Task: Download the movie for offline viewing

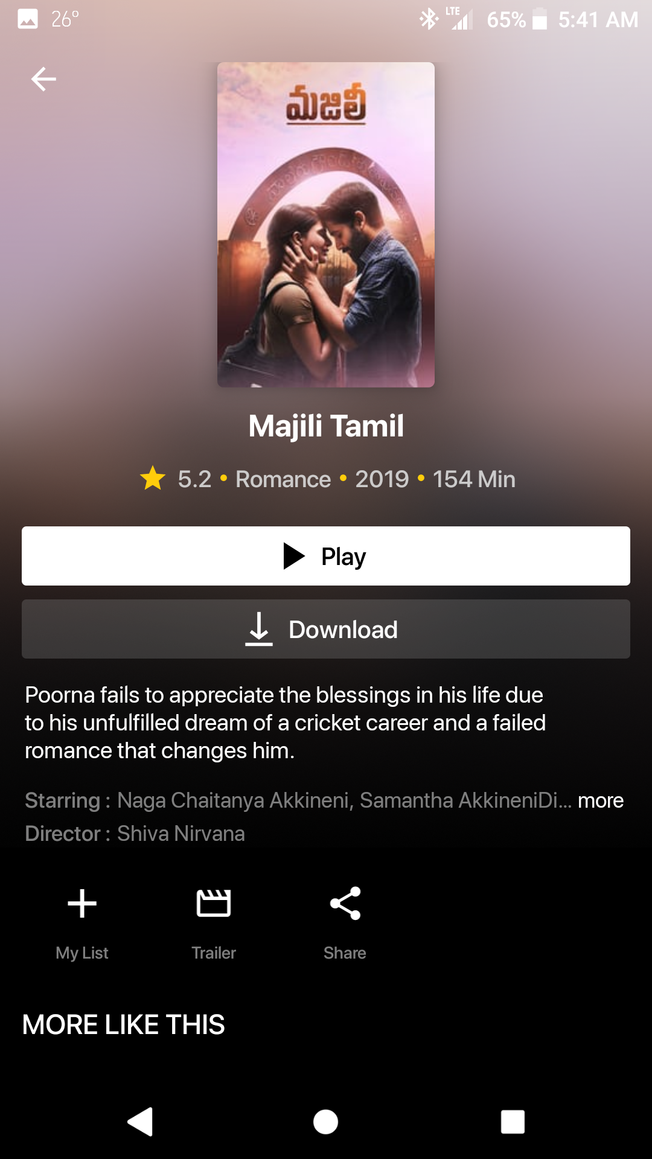Action: tap(326, 629)
